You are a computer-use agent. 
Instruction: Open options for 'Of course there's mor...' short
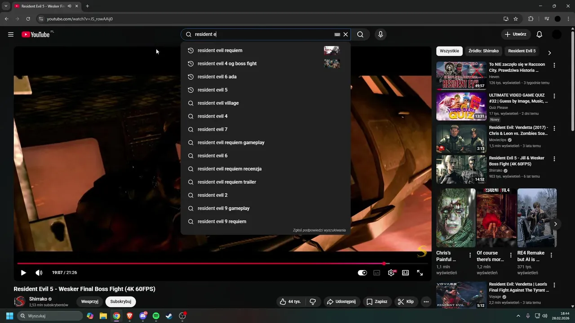[x=511, y=255]
